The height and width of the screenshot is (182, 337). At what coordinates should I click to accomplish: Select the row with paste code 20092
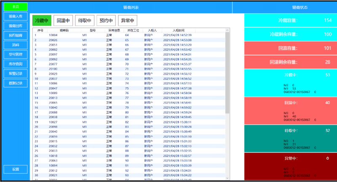129,59
